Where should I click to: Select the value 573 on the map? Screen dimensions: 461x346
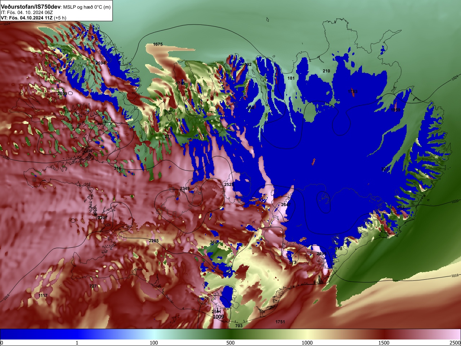292,262
